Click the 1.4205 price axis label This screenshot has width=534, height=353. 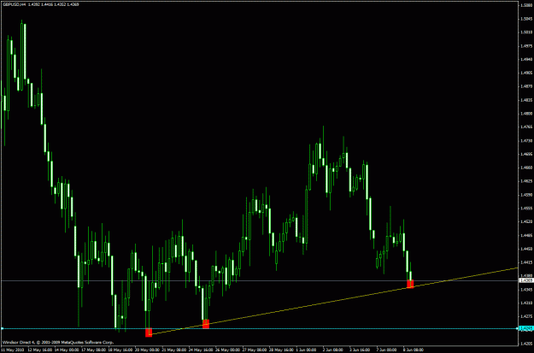click(526, 344)
